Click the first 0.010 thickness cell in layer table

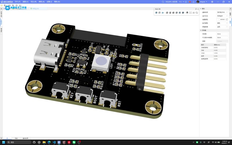[x=220, y=48]
